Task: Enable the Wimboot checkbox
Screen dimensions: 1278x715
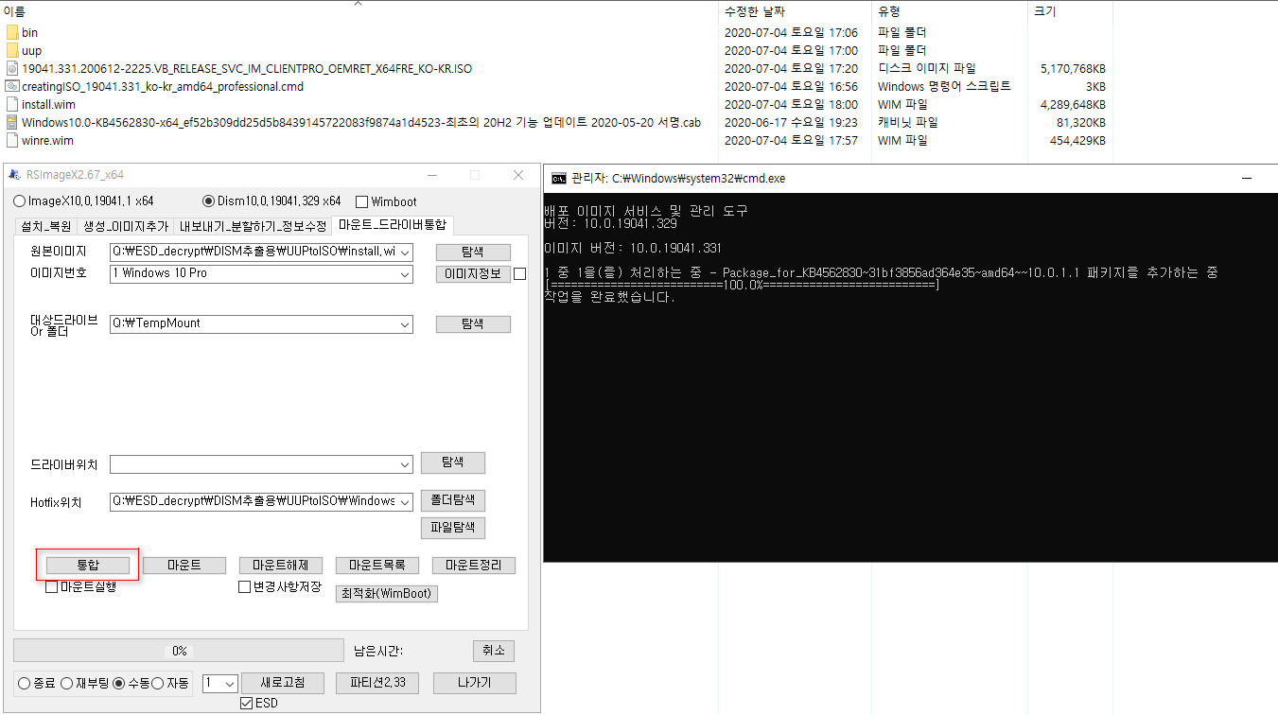Action: point(361,201)
